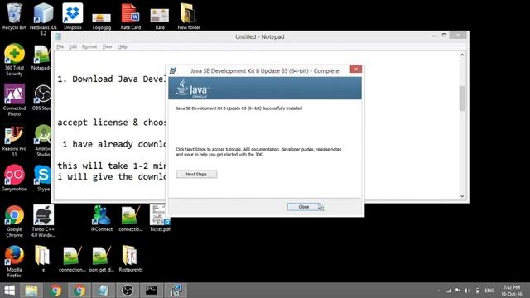Select the Restaurents folder icon
530x298 pixels.
tap(131, 259)
